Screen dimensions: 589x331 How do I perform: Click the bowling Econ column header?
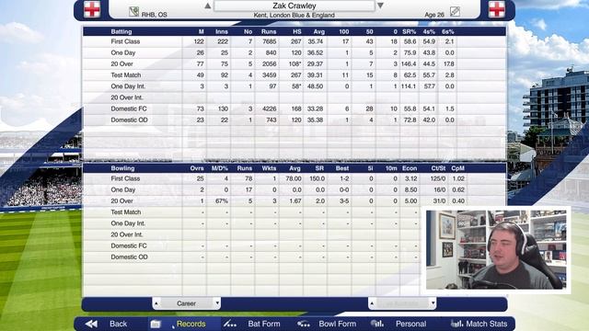tap(410, 168)
